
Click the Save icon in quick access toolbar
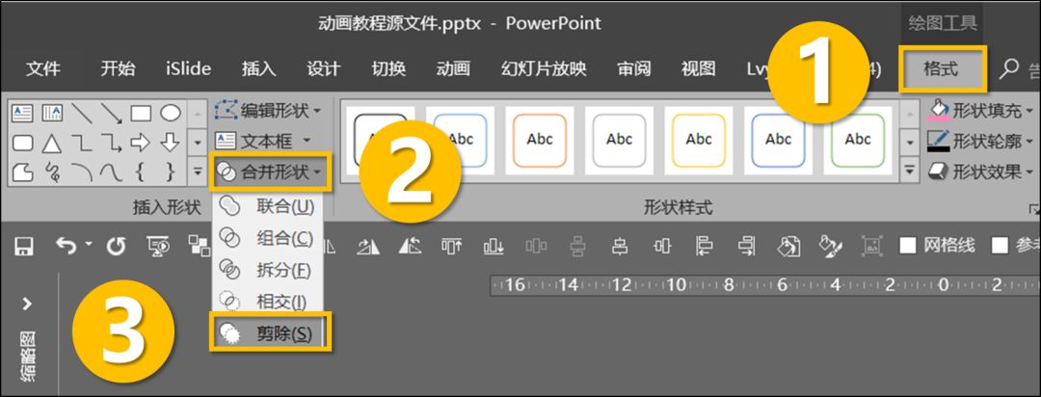click(x=24, y=247)
